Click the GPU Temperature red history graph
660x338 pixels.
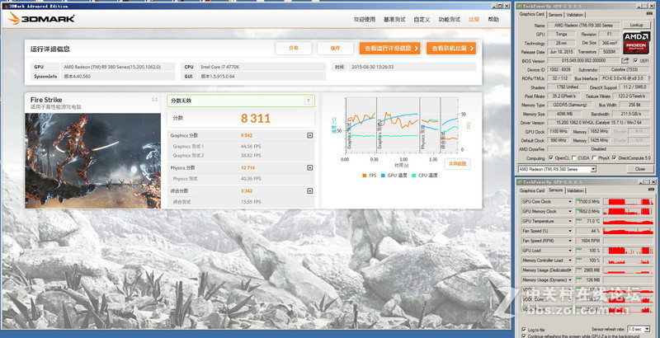(x=628, y=221)
